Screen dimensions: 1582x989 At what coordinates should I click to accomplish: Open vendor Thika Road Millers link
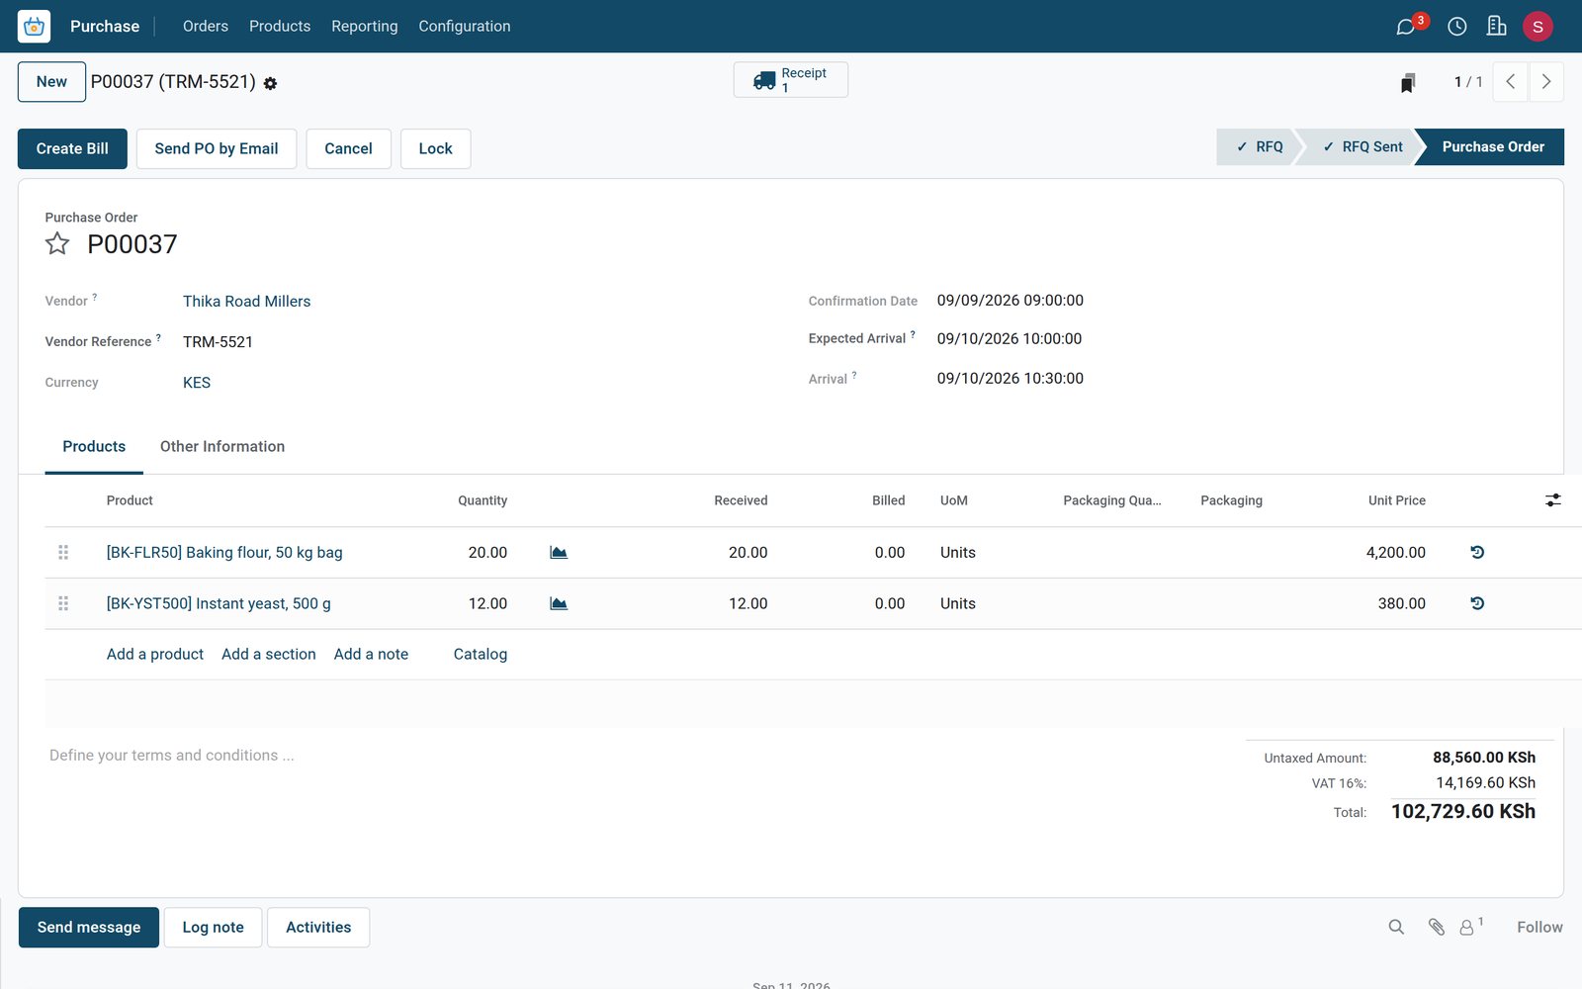point(246,302)
